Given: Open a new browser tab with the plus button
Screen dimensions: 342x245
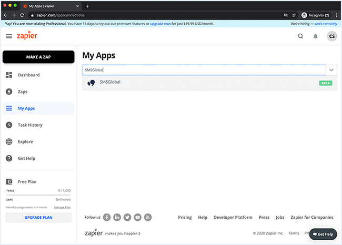Looking at the screenshot, I should tap(87, 6).
